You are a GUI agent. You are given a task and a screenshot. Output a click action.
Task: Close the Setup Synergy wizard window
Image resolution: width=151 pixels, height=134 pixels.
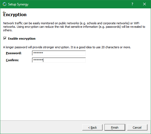[145, 4]
